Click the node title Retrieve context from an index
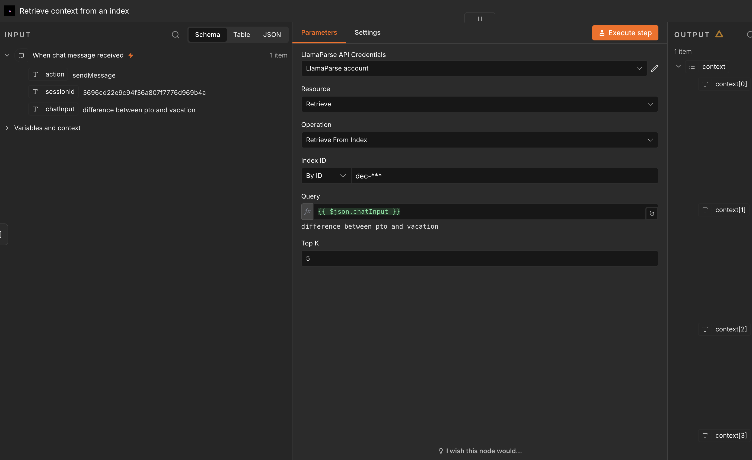 pyautogui.click(x=74, y=11)
